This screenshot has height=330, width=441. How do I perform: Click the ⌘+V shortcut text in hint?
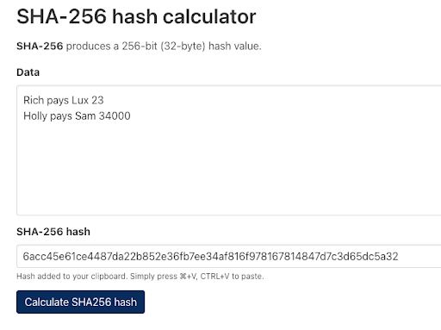point(189,277)
